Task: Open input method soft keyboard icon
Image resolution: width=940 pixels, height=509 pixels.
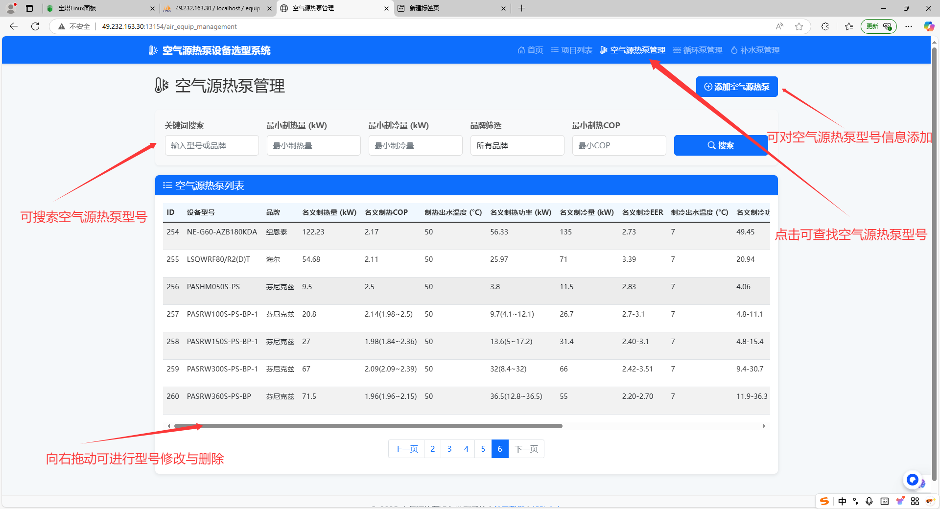Action: 884,501
